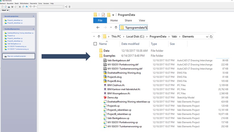Click the undo arrow in Vabi toolbar
234x132 pixels.
point(30,7)
